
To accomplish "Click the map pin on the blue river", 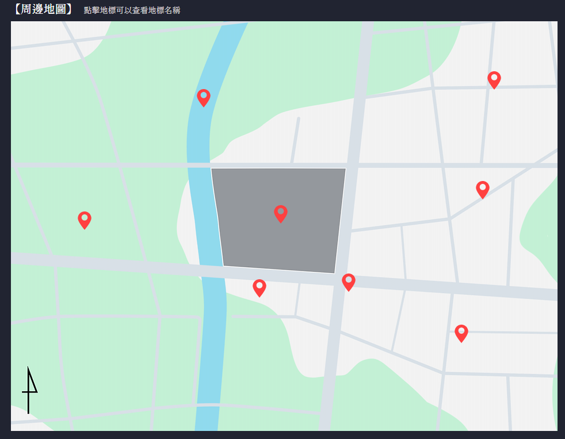I will 204,98.
